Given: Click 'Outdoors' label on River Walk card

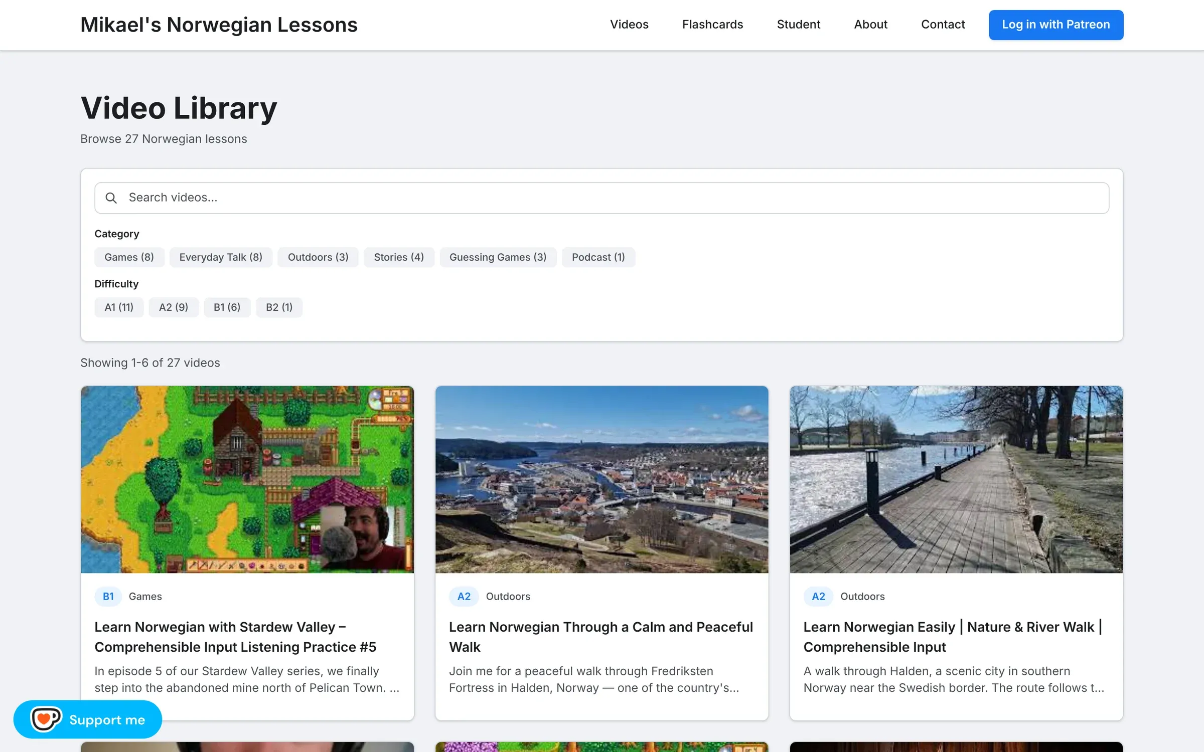Looking at the screenshot, I should pyautogui.click(x=863, y=597).
